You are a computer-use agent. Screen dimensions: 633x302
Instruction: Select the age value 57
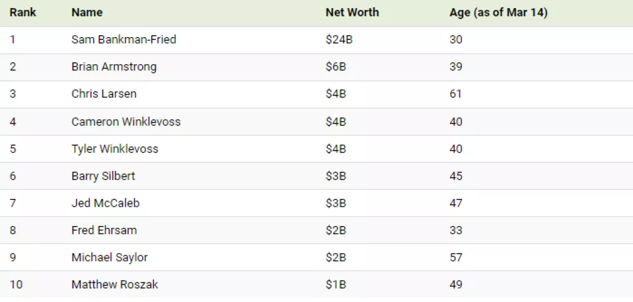pos(456,258)
